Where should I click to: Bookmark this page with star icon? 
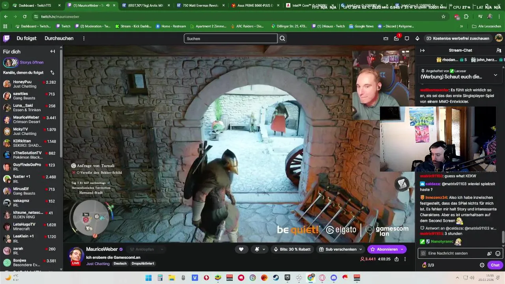click(443, 17)
